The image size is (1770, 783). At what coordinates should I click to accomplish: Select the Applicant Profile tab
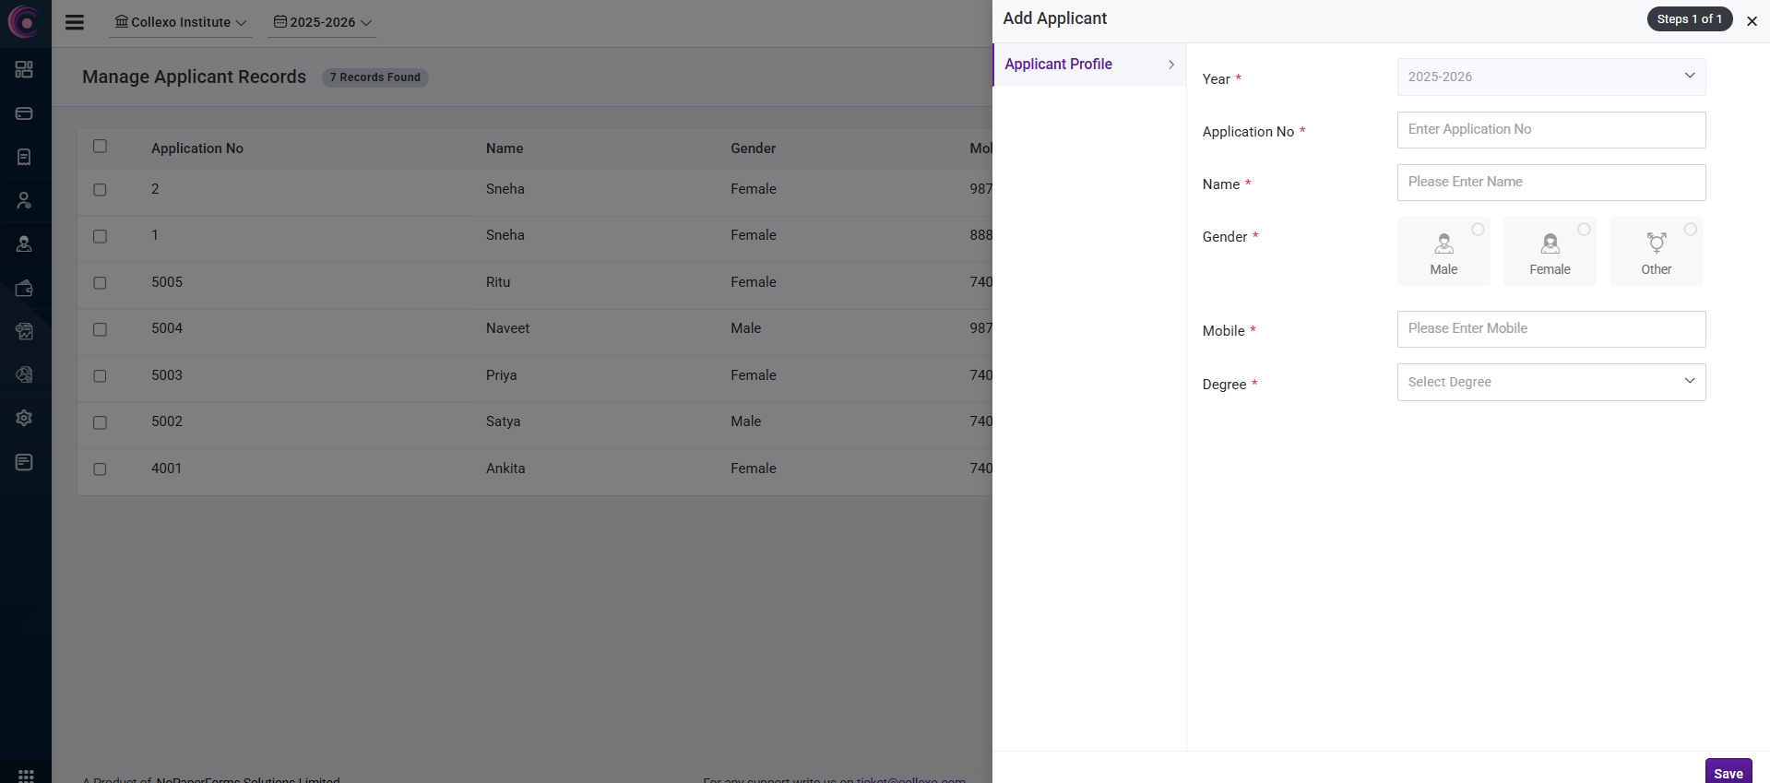click(1088, 65)
